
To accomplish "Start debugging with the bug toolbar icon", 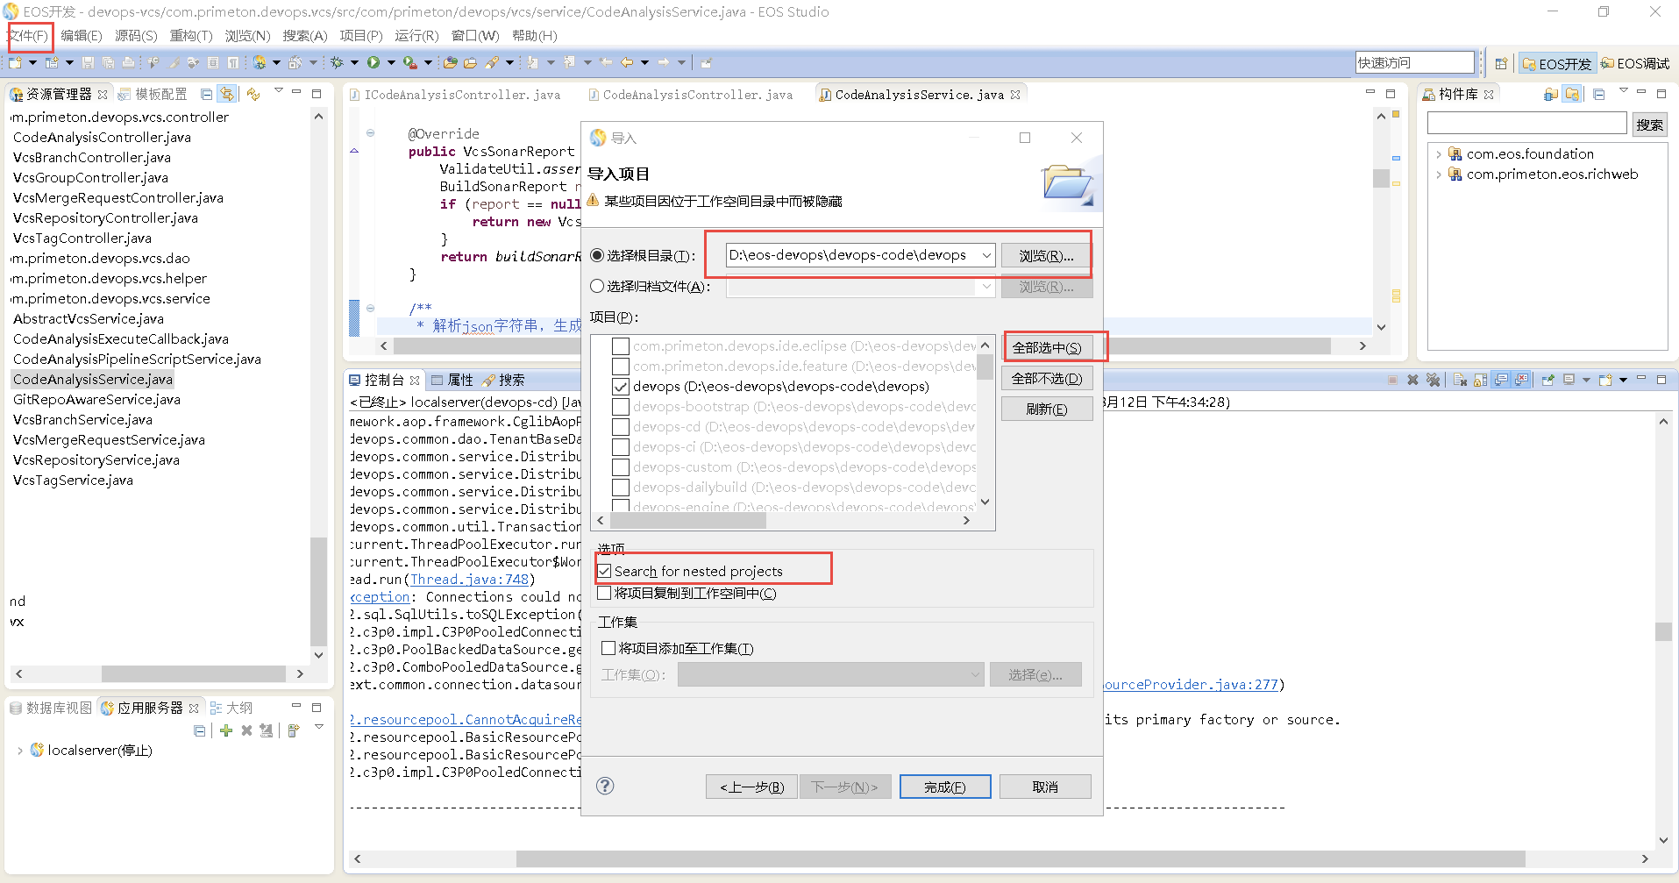I will (337, 61).
